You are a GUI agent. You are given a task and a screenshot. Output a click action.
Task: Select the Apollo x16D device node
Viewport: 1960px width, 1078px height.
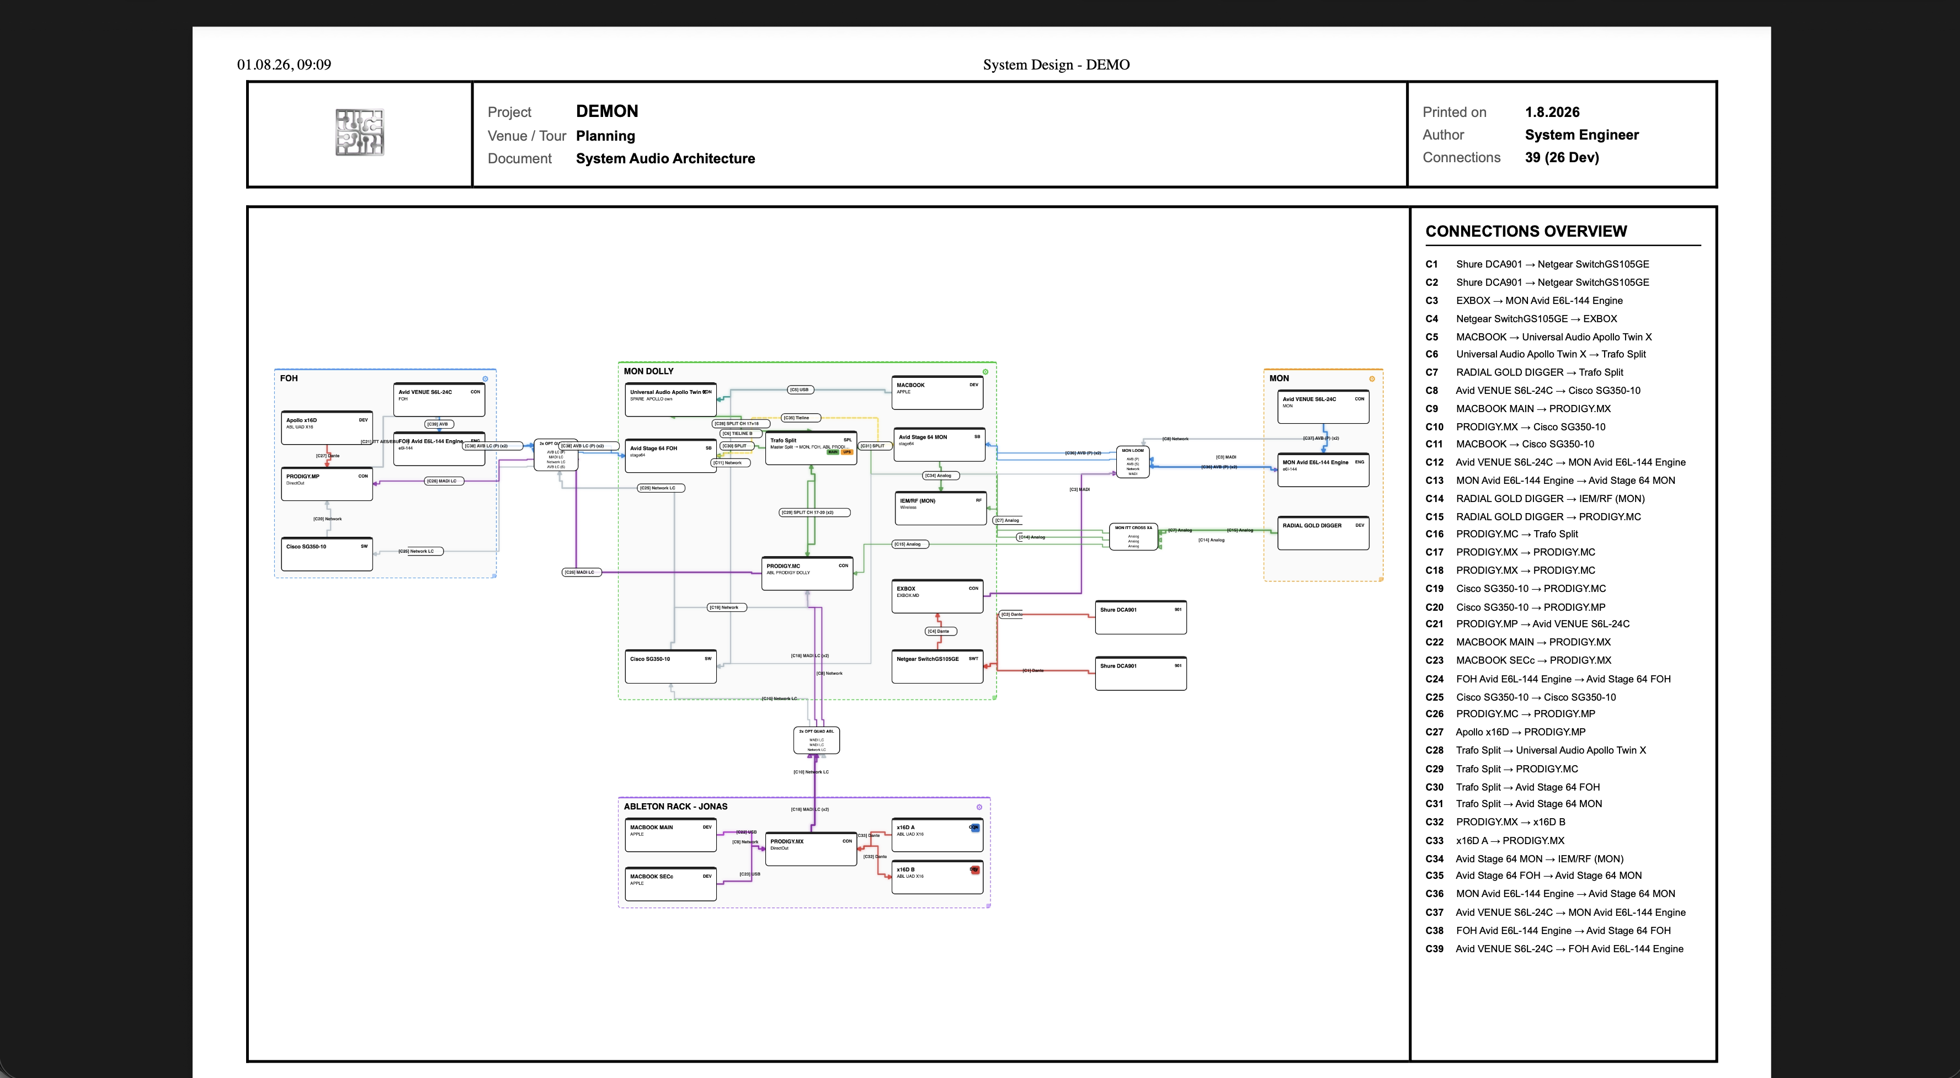[327, 428]
